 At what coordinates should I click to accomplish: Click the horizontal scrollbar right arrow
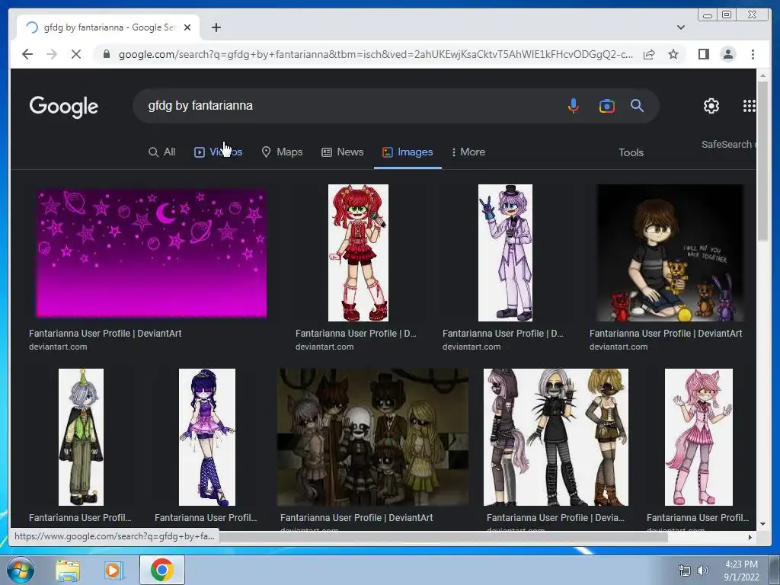[x=750, y=537]
